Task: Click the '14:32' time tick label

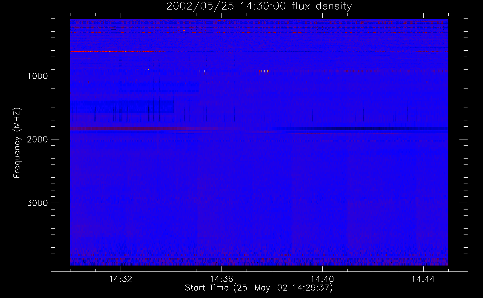Action: pyautogui.click(x=121, y=279)
